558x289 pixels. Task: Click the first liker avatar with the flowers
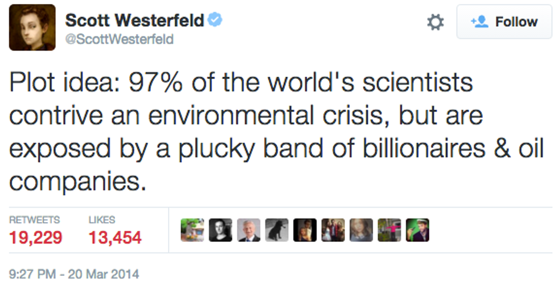(x=192, y=230)
